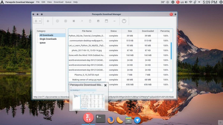Screen dimensions: 223x125
Task: Launch Firefox from the dock
Action: pos(110,120)
